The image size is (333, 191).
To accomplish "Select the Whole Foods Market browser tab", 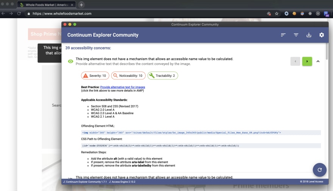I will 47,5.
